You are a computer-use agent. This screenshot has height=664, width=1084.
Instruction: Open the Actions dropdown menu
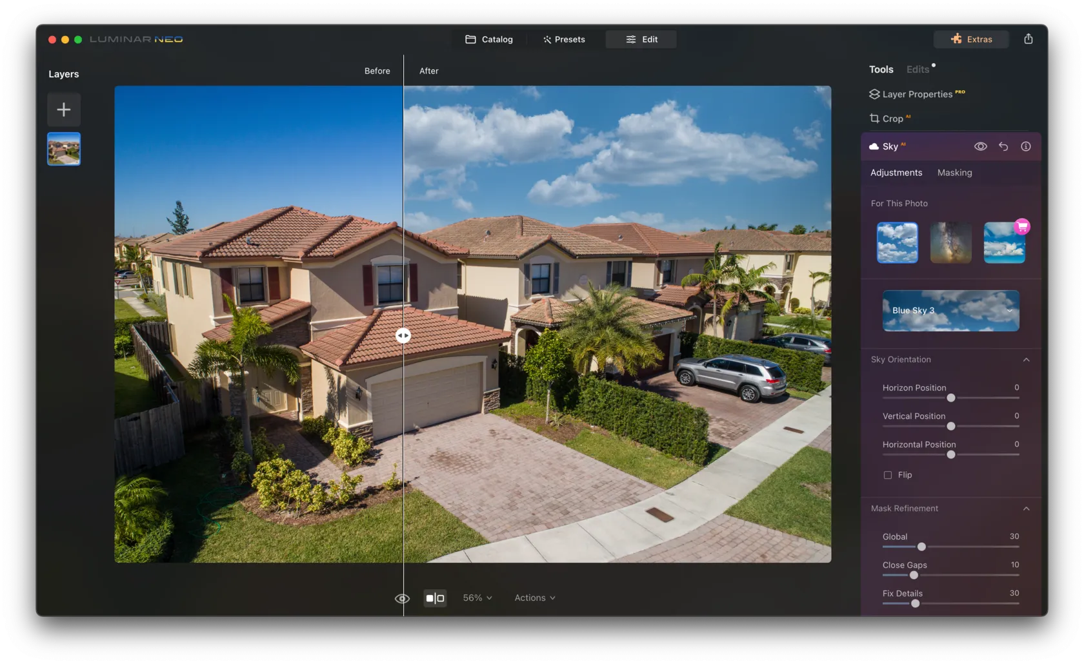534,598
